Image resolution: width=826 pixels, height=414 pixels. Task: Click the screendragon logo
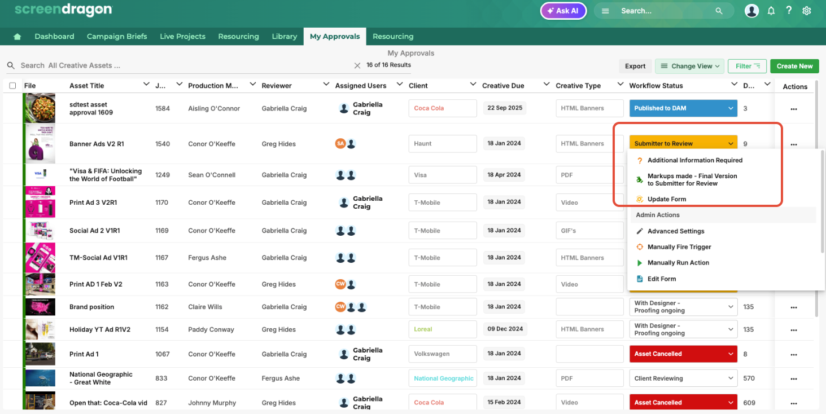(x=63, y=10)
